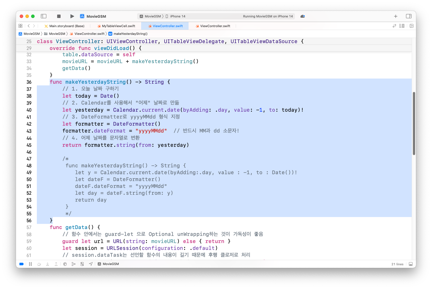
Task: Open the related items grid menu
Action: (x=21, y=26)
